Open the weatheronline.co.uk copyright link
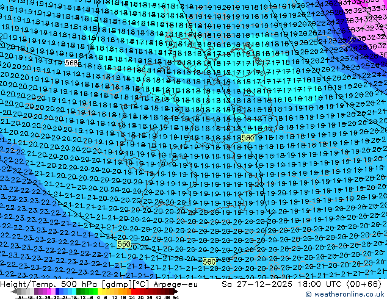The width and height of the screenshot is (387, 299). click(x=344, y=294)
